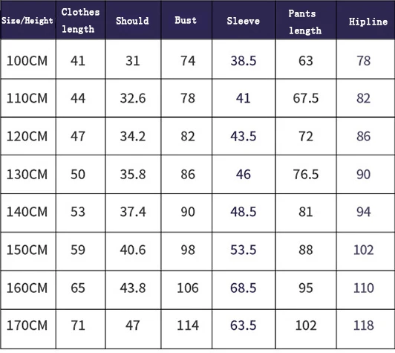Image resolution: width=395 pixels, height=353 pixels.
Task: Click the Hipline column header
Action: click(x=368, y=22)
